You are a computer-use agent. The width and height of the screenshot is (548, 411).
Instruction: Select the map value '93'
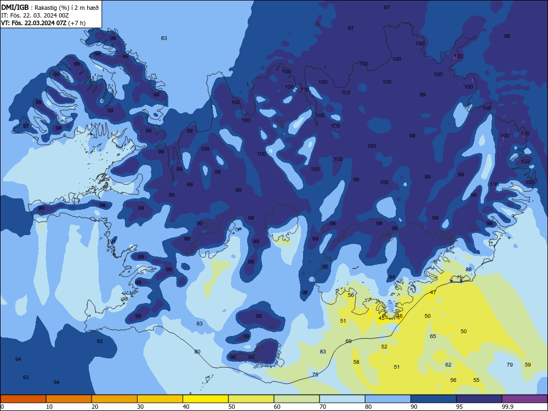click(x=26, y=378)
